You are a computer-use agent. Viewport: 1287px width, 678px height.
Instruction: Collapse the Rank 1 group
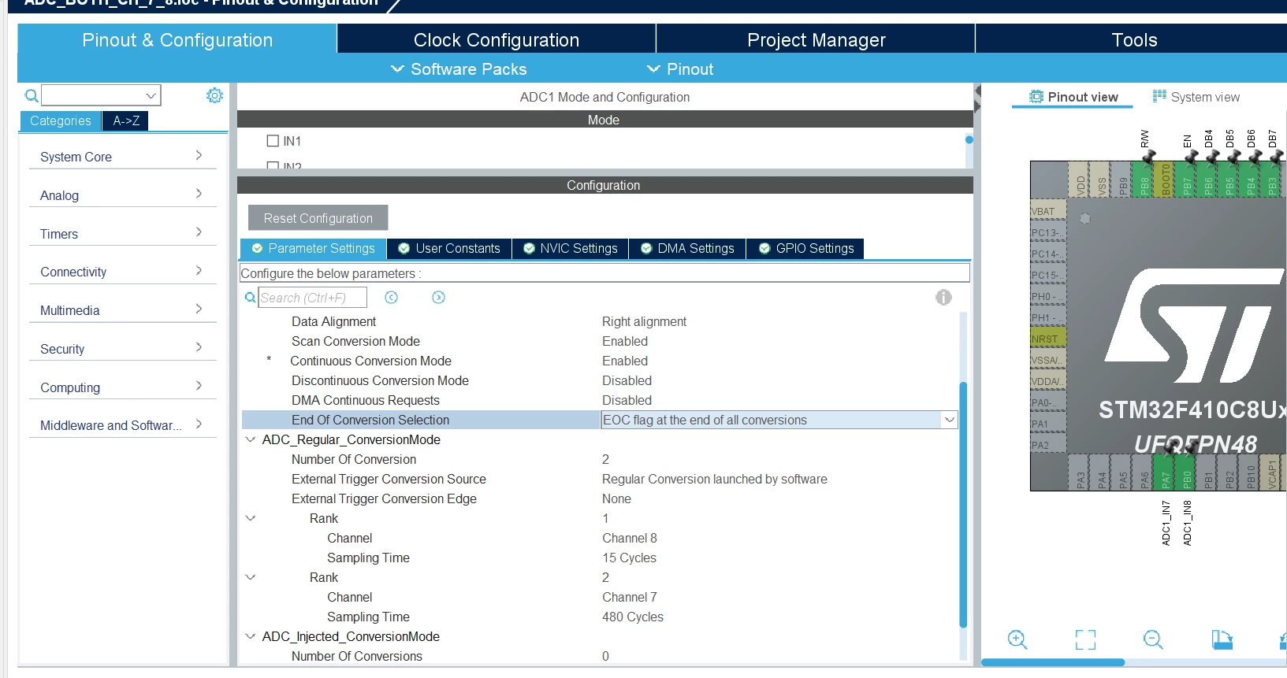coord(251,518)
